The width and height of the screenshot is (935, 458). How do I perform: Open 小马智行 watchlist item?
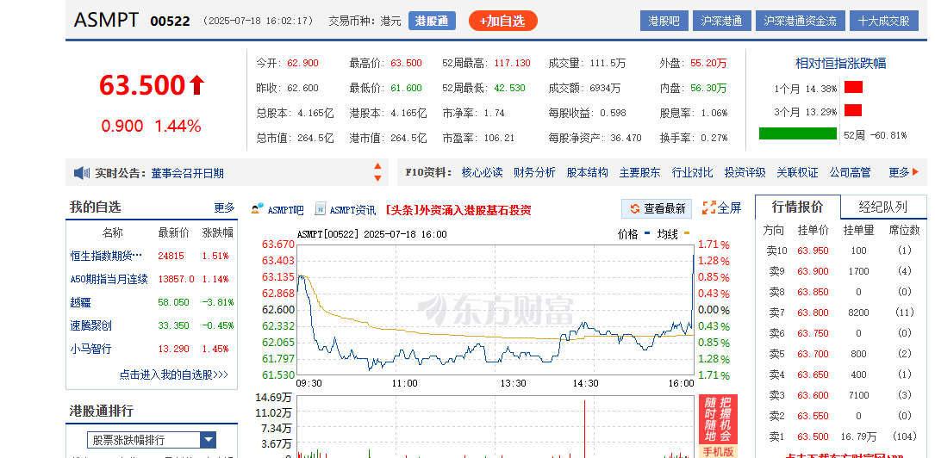(x=90, y=349)
